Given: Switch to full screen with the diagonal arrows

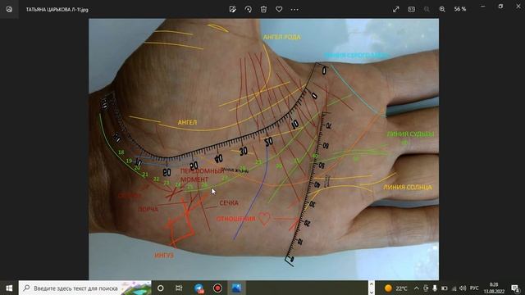Looking at the screenshot, I should pyautogui.click(x=395, y=9).
